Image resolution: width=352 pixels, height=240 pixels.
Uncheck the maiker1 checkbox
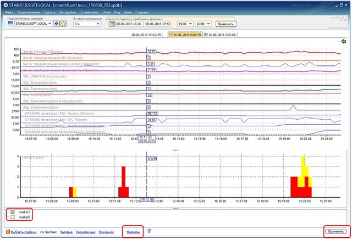coord(13,211)
